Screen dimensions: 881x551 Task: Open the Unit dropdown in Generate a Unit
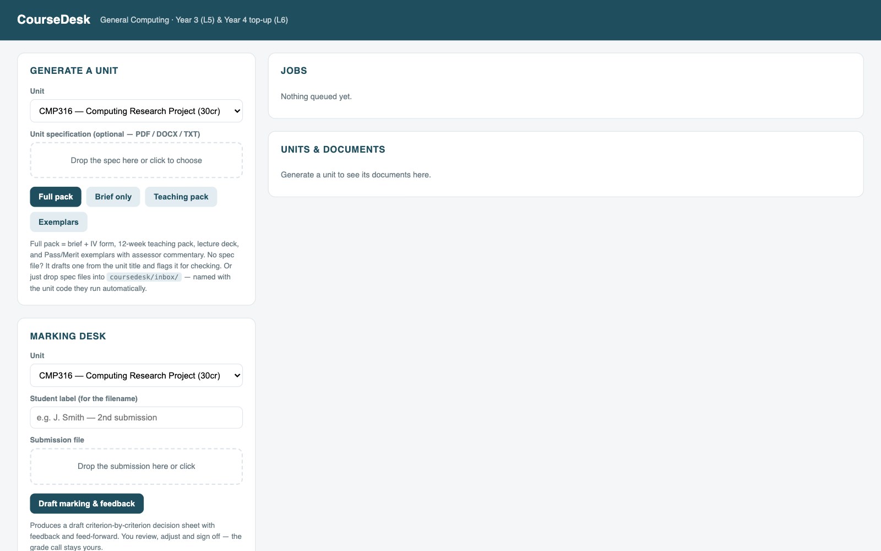[136, 111]
